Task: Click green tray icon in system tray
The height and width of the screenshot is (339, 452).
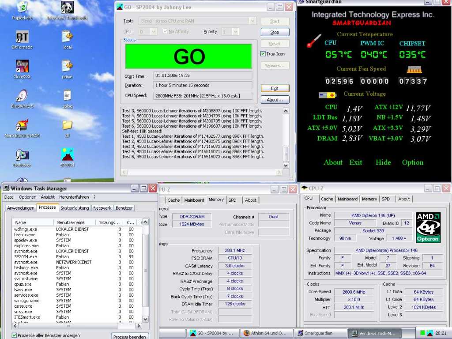Action: tap(422, 333)
